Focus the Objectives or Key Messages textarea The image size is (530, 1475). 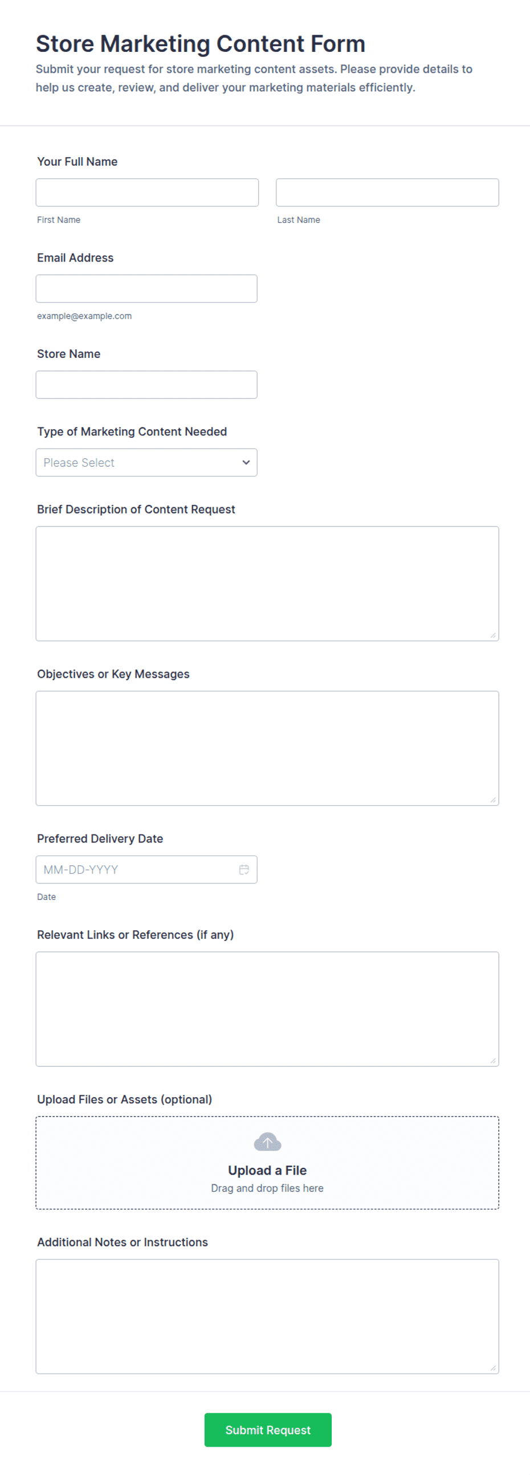(x=267, y=748)
